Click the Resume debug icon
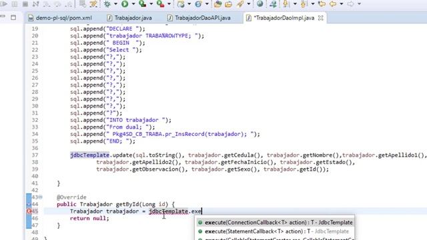This screenshot has width=427, height=240. (4, 4)
